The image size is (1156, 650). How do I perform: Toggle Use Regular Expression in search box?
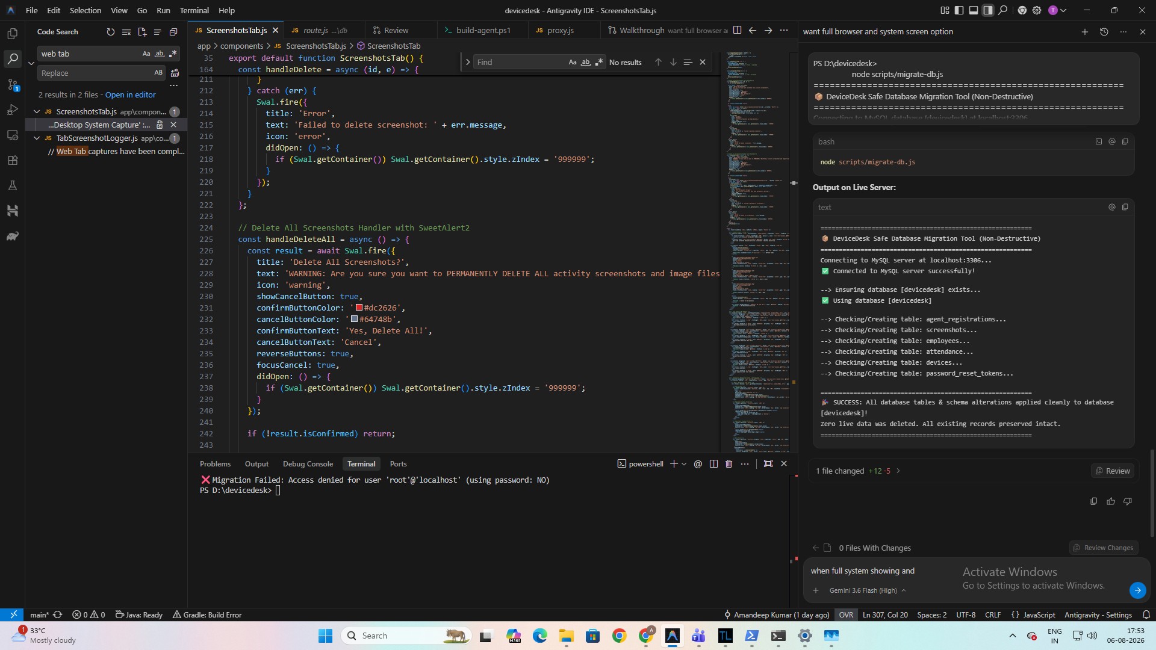point(173,54)
